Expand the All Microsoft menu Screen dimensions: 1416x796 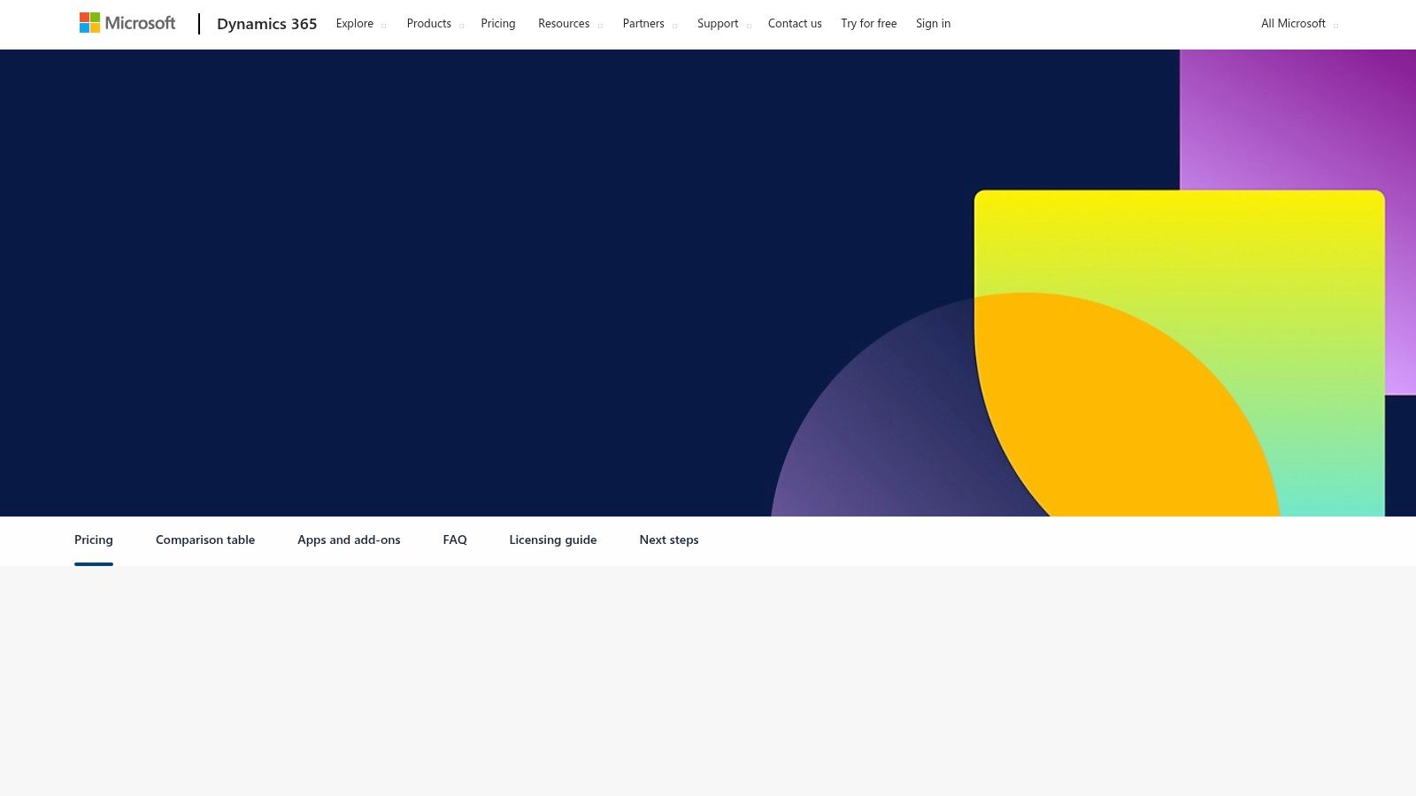point(1299,24)
